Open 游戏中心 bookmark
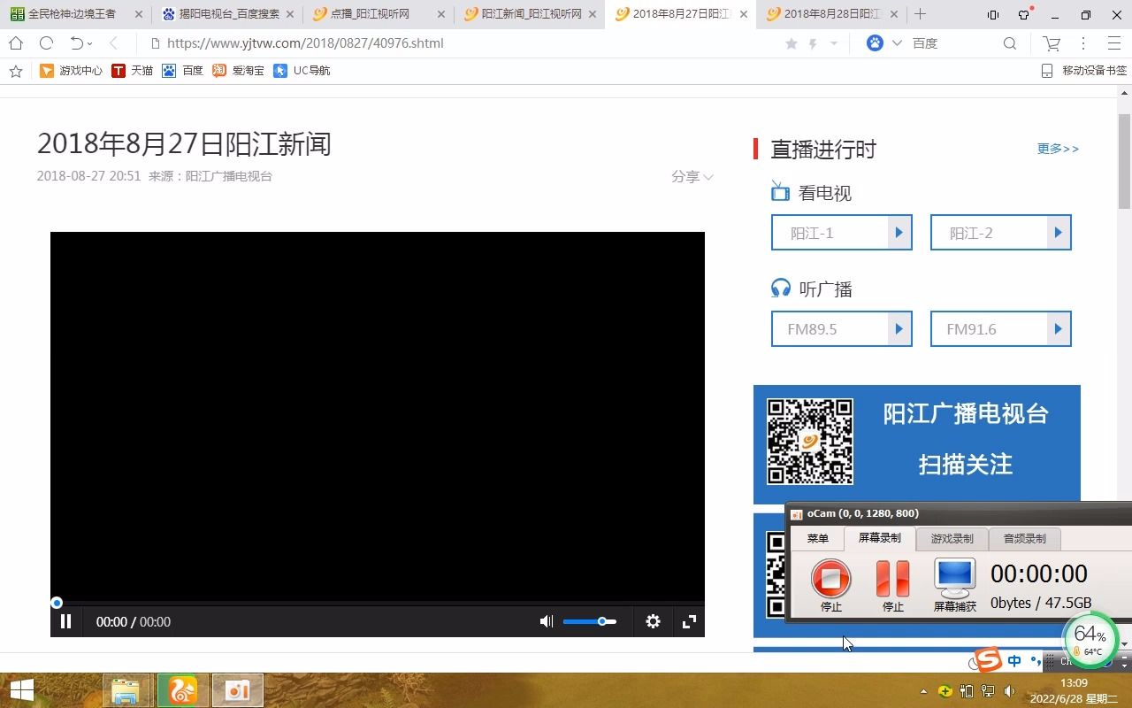 [x=72, y=71]
